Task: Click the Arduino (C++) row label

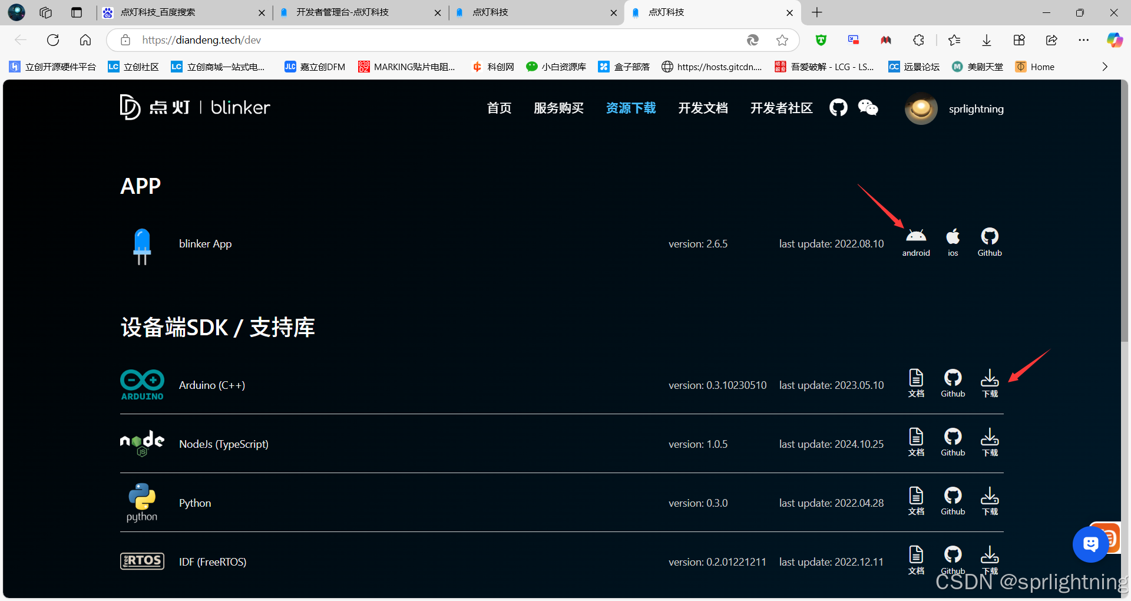Action: [212, 385]
